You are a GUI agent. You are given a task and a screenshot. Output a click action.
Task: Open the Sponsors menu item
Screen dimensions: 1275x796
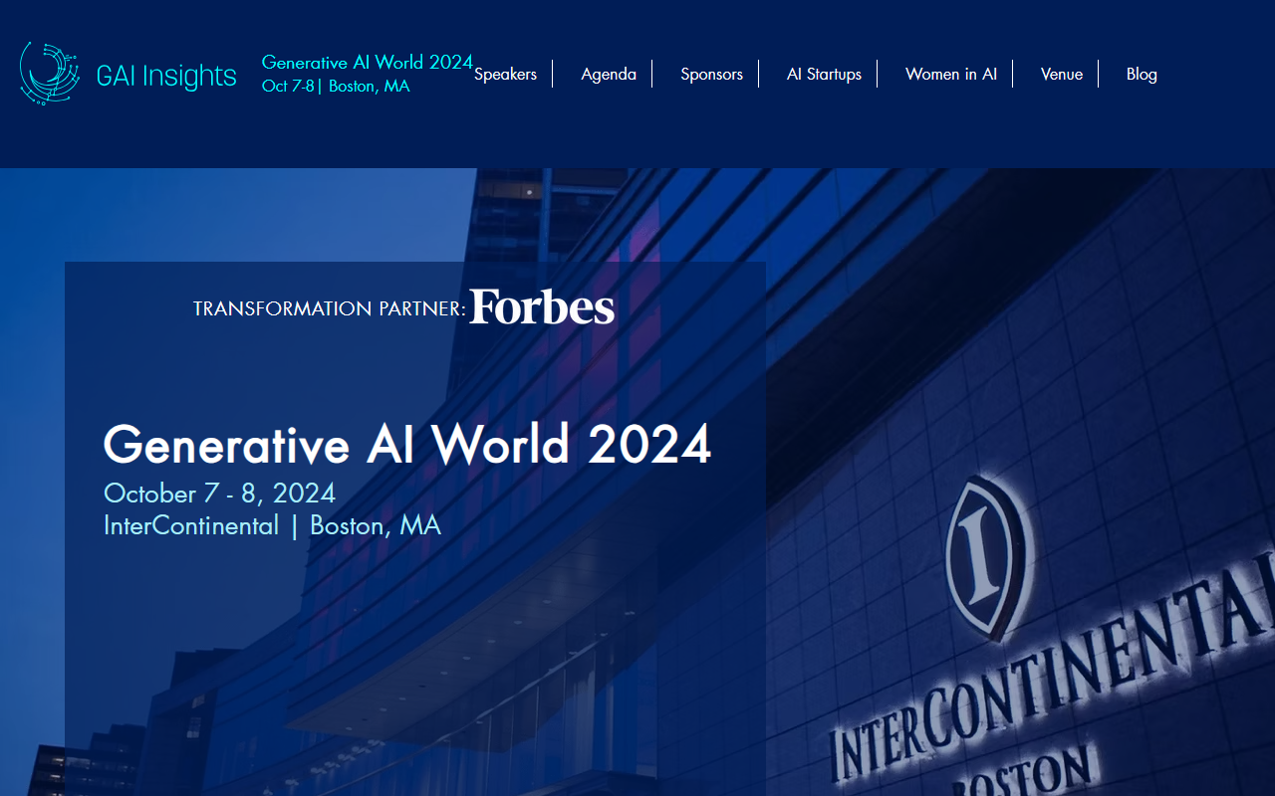[711, 74]
